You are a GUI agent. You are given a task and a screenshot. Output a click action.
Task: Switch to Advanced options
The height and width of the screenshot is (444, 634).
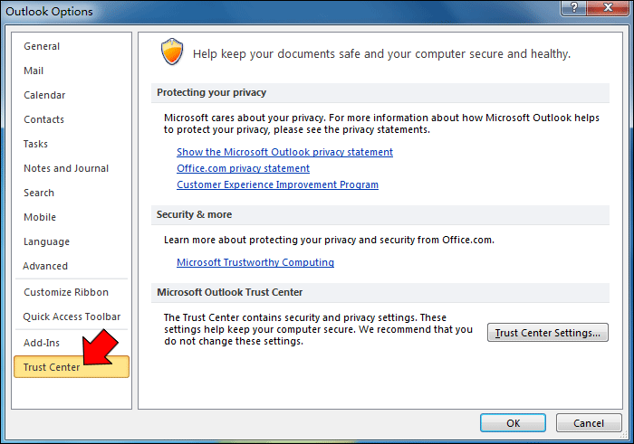[x=45, y=266]
